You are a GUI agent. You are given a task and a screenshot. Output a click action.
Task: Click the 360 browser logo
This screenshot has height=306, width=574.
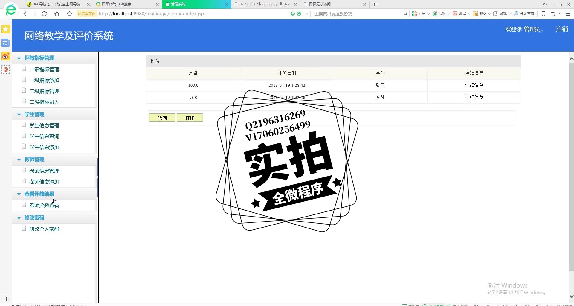11,10
